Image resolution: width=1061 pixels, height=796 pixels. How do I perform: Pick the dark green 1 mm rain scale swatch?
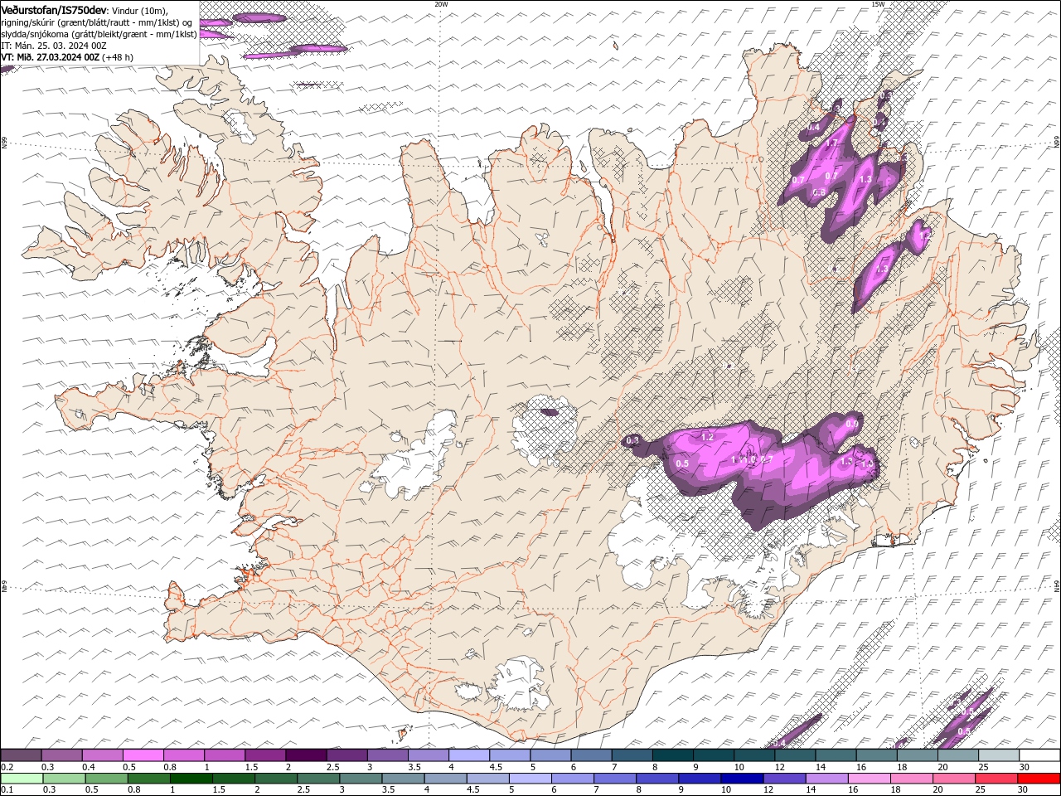pyautogui.click(x=191, y=779)
